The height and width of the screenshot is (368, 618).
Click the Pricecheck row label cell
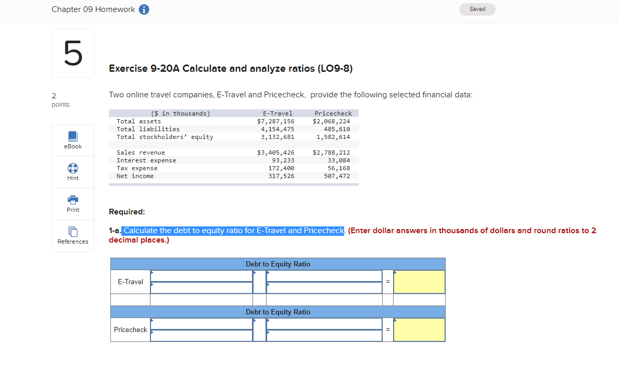pyautogui.click(x=130, y=329)
